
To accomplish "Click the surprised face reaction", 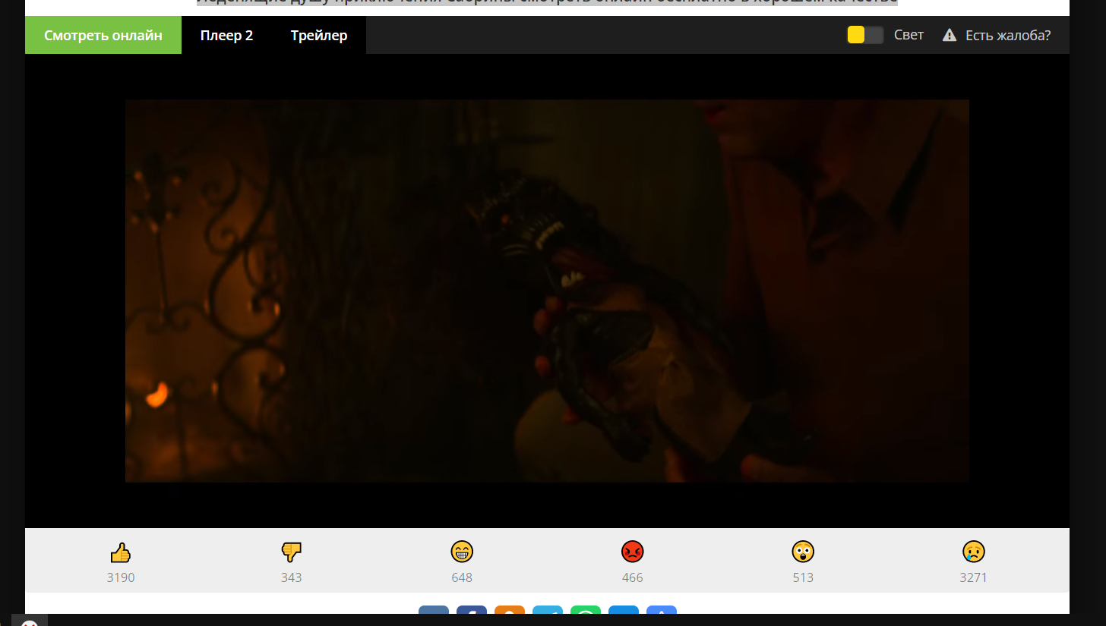I will click(x=803, y=551).
